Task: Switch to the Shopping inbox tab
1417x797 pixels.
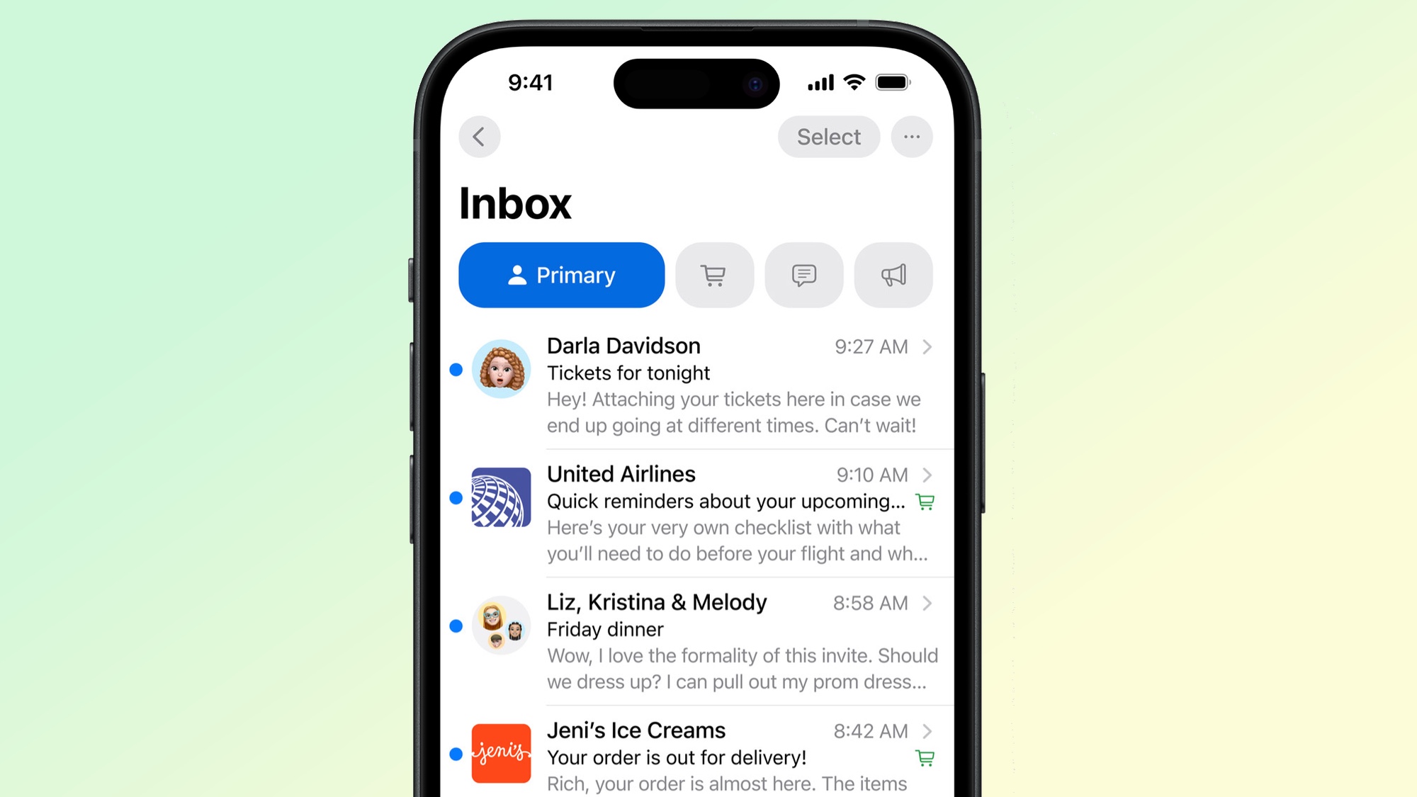Action: [712, 276]
